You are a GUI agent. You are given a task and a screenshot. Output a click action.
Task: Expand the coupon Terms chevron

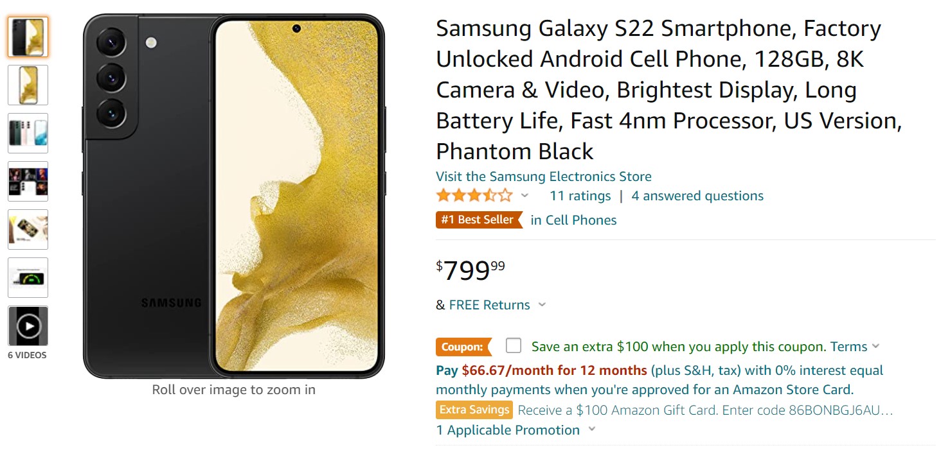tap(875, 347)
